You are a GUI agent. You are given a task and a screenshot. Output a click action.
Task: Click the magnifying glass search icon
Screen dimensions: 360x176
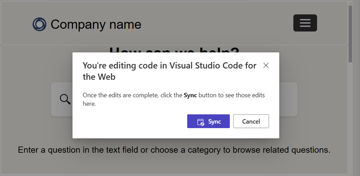coord(65,99)
